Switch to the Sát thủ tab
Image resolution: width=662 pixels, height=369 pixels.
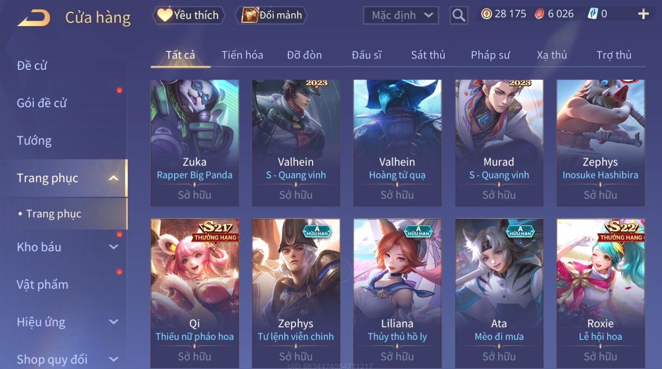(x=428, y=55)
